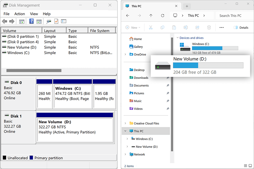Expand New Volume (D:) in navigation pane
This screenshot has height=169, width=254.
click(x=127, y=146)
